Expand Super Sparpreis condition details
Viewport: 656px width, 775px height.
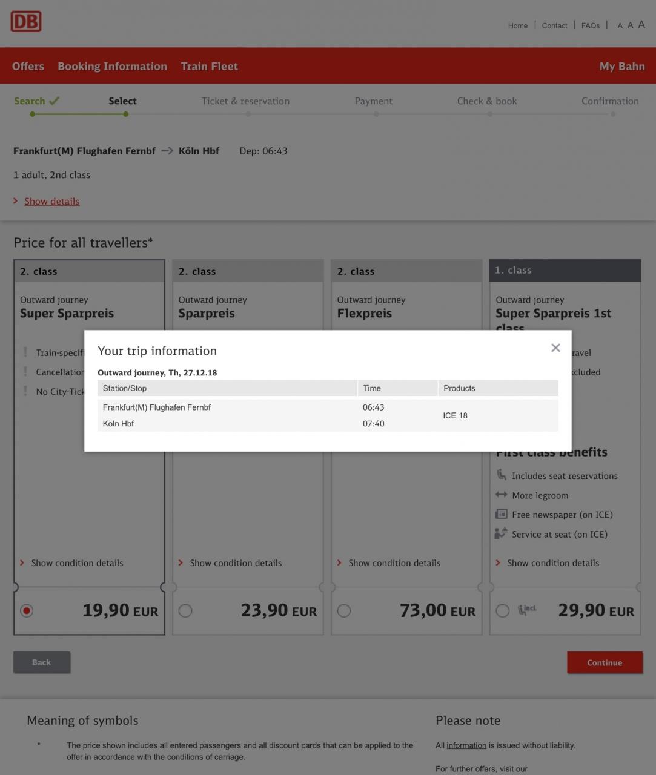[77, 563]
